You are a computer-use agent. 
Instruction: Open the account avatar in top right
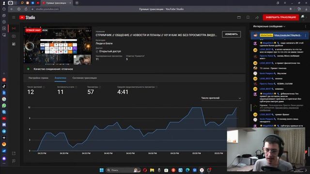pos(303,17)
